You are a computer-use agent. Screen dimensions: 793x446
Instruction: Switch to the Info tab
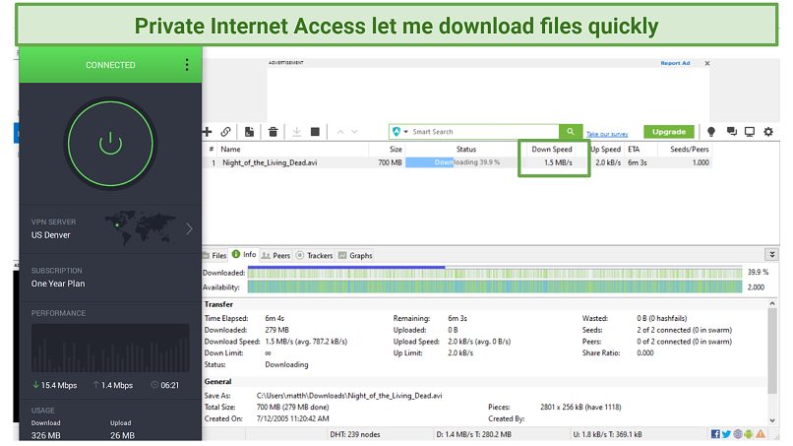244,255
